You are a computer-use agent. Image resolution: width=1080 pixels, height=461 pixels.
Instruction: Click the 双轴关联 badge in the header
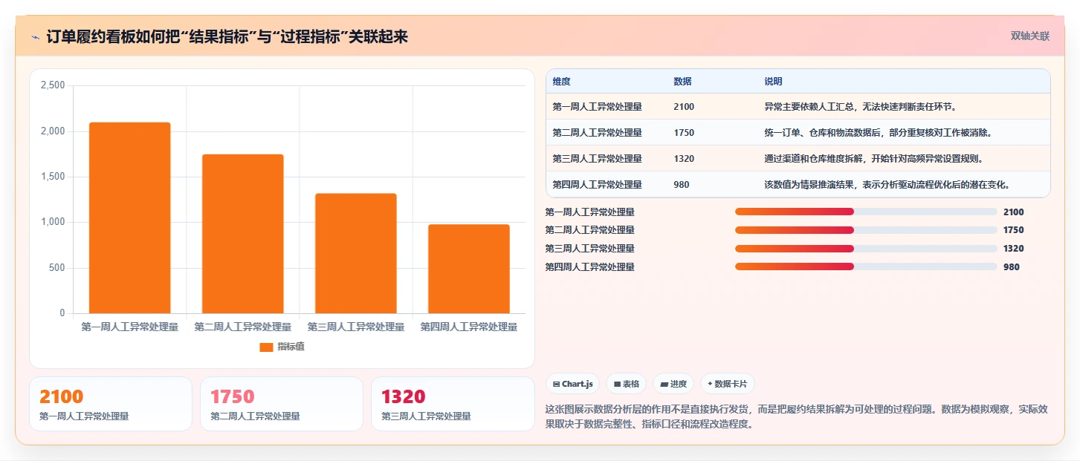[1029, 36]
